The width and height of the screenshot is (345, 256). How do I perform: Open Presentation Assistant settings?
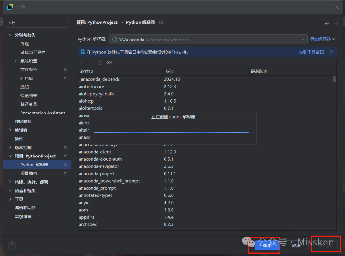coord(43,113)
